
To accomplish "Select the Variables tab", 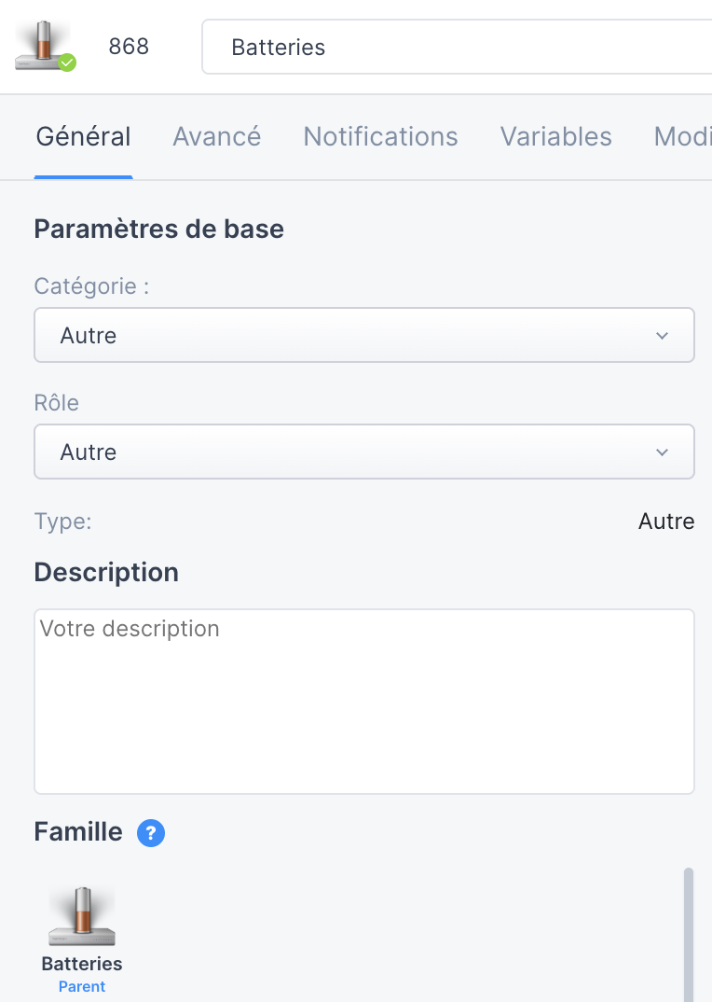I will click(556, 137).
